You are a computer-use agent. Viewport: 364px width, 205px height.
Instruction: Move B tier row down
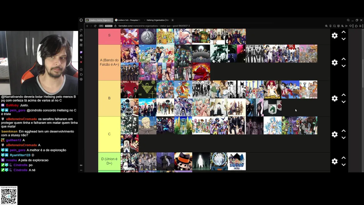coord(344,102)
